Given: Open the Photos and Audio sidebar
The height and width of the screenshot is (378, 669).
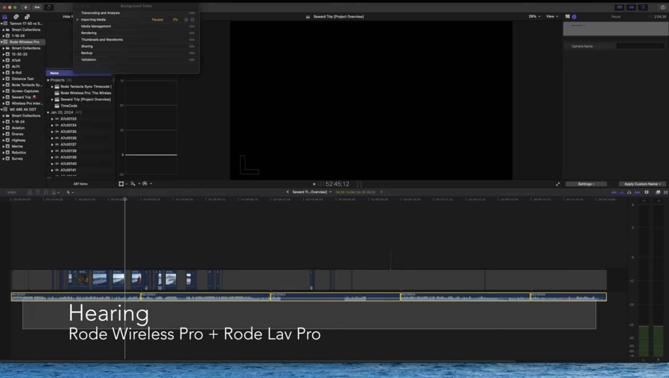Looking at the screenshot, I should [x=16, y=17].
